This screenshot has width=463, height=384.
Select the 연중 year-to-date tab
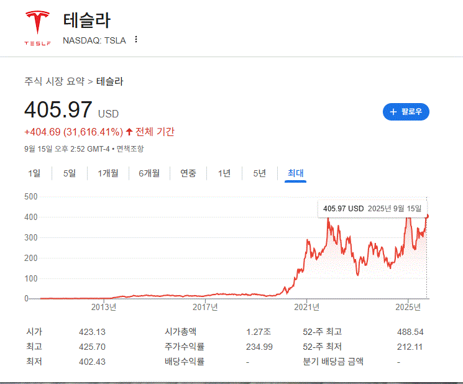click(188, 173)
